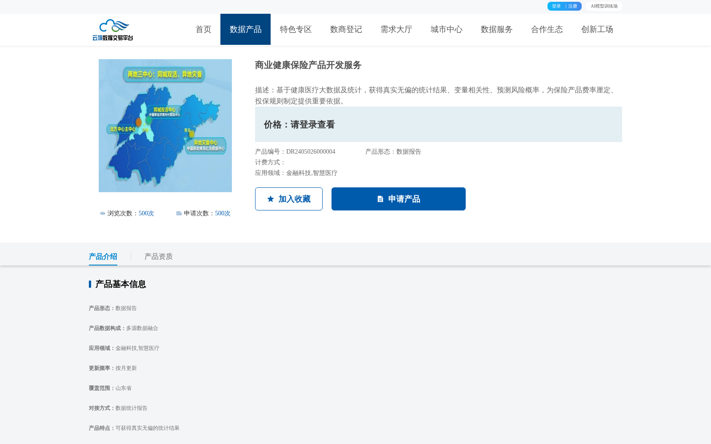Image resolution: width=711 pixels, height=444 pixels.
Task: Open the 创新工场 navigation item
Action: click(x=597, y=29)
